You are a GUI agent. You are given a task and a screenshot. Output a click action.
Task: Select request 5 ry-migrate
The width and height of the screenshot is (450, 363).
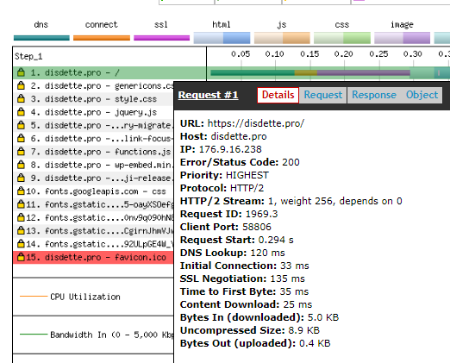click(x=93, y=125)
